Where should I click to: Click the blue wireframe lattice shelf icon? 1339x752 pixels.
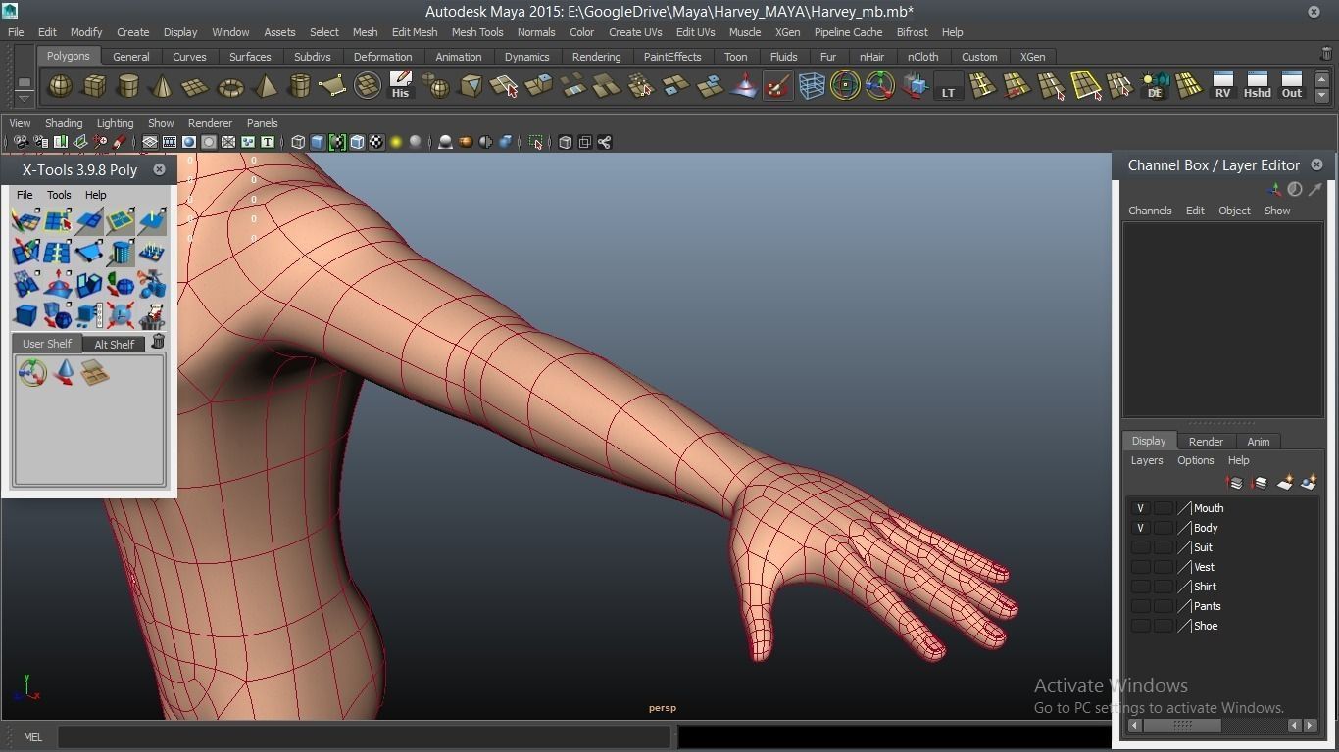812,86
